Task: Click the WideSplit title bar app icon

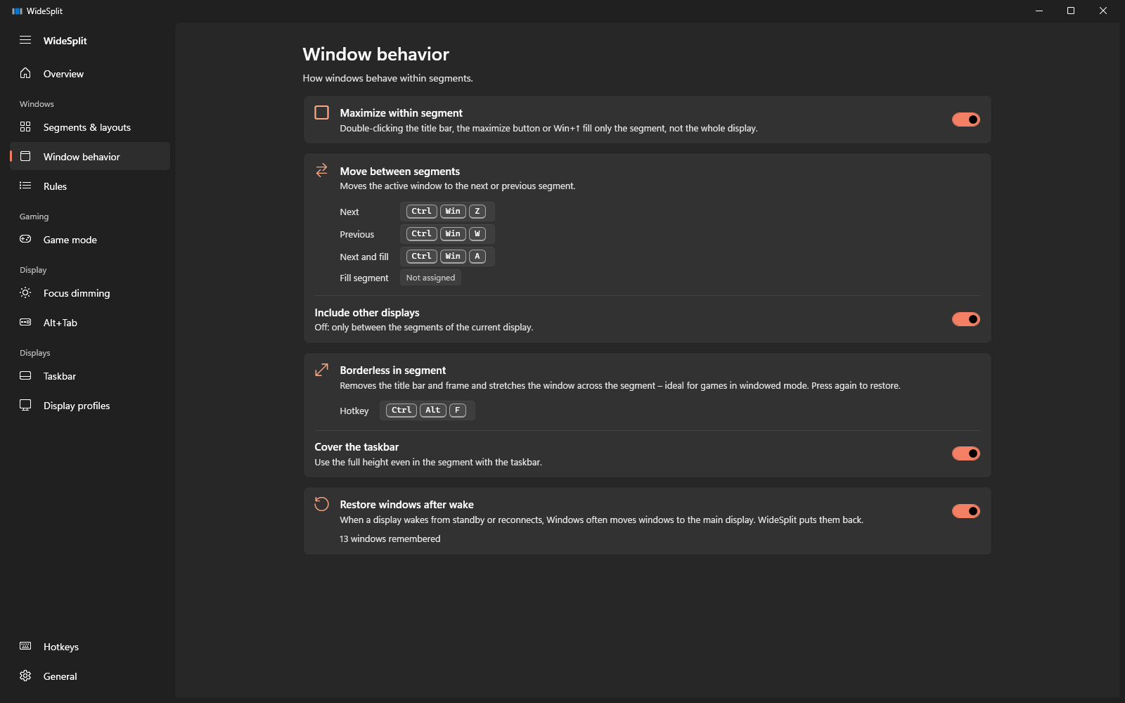Action: (x=17, y=11)
